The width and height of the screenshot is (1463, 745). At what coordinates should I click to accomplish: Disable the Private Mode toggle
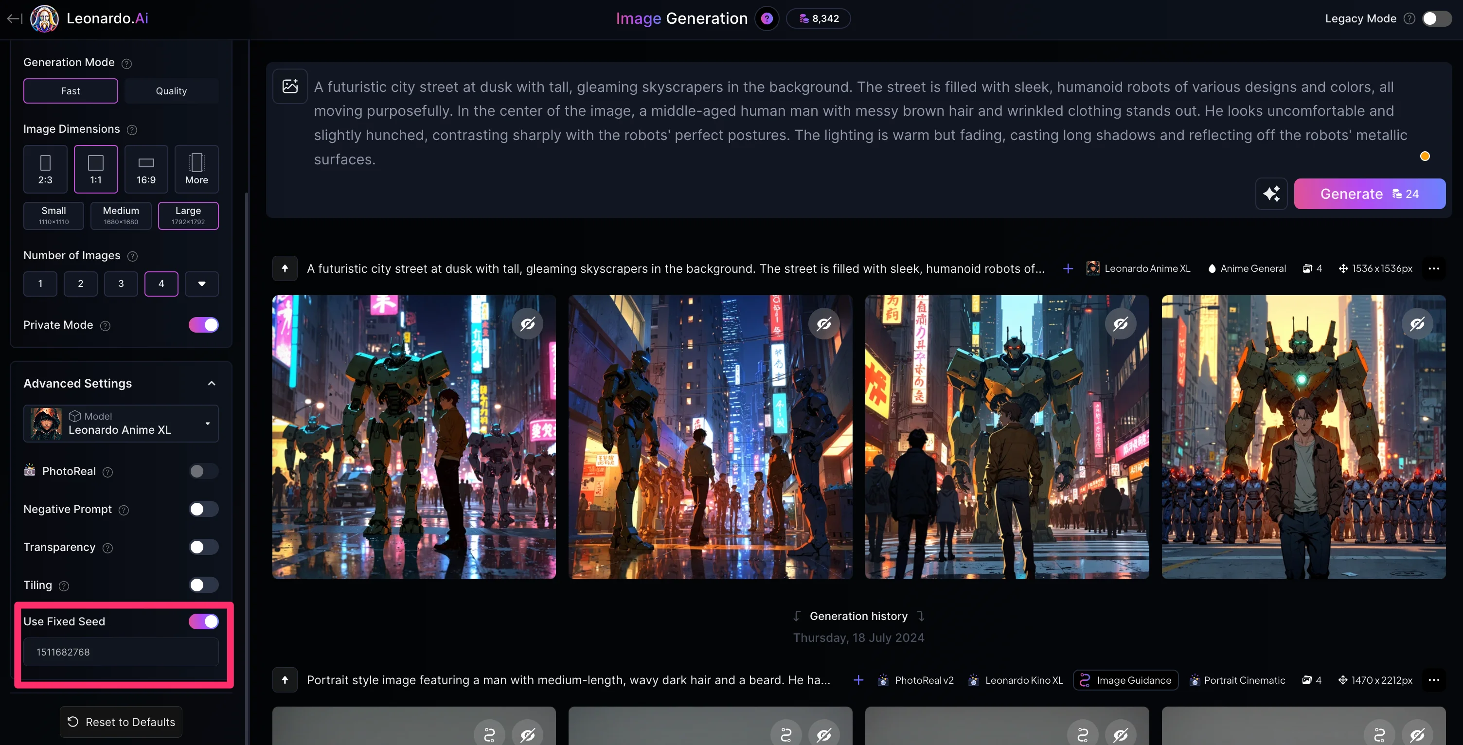pos(203,325)
